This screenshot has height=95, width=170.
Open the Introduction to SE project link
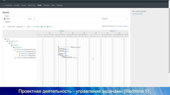13,41
